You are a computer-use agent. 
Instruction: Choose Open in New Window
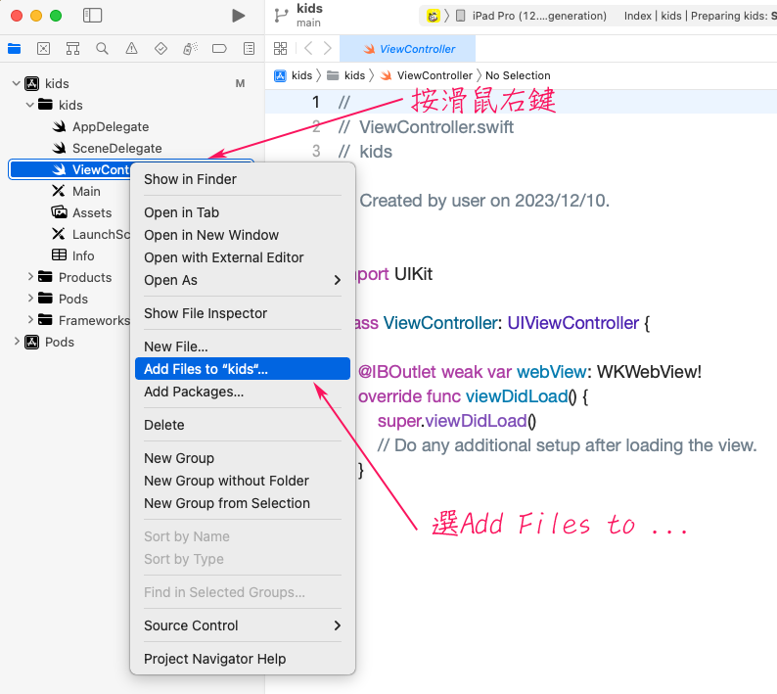243,235
